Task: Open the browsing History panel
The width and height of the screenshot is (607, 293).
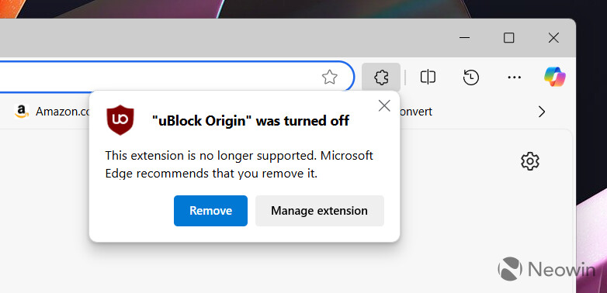Action: 470,78
